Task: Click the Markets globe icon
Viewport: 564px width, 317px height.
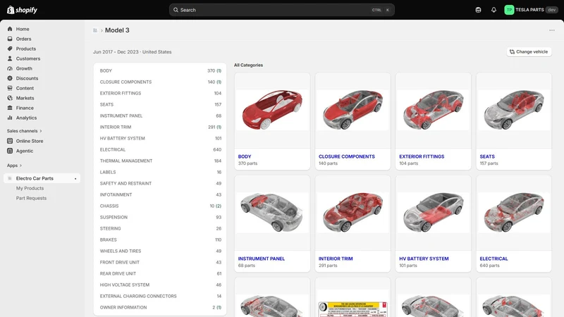Action: point(10,98)
